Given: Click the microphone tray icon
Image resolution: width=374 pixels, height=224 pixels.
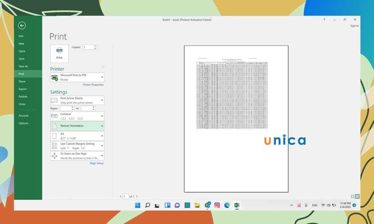Looking at the screenshot, I should (x=306, y=205).
